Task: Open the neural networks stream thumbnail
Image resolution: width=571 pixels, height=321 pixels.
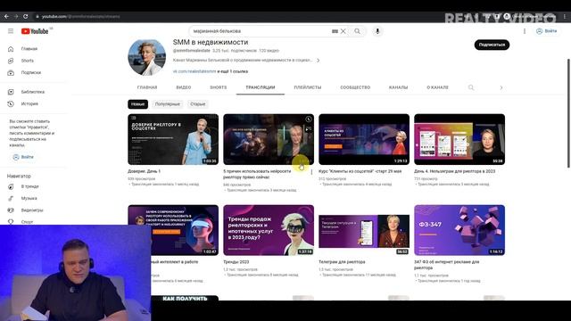Action: 269,139
